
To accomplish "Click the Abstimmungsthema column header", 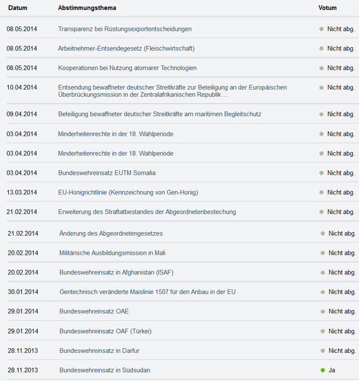I will pos(87,8).
